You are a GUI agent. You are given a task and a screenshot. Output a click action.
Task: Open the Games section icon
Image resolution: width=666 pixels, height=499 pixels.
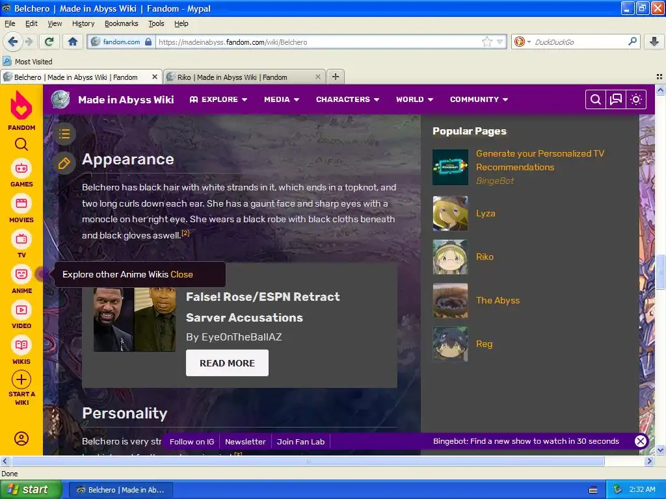(21, 168)
